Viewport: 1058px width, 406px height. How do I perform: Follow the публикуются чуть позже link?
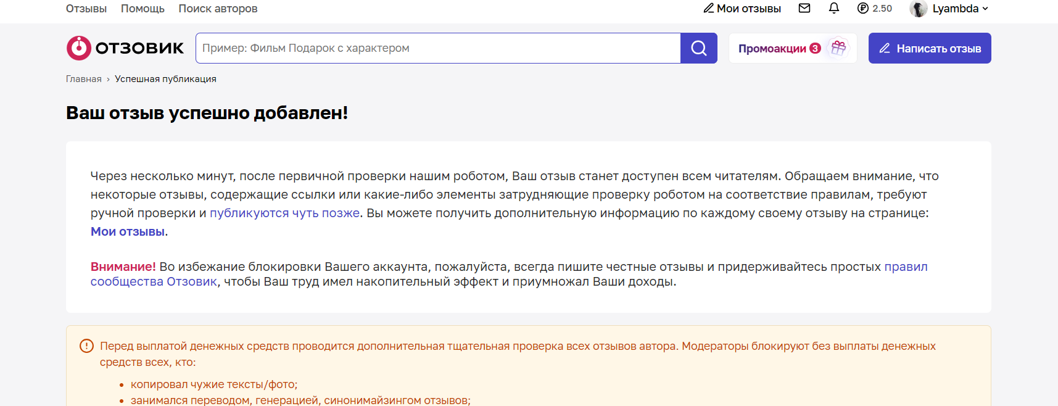[x=284, y=213]
